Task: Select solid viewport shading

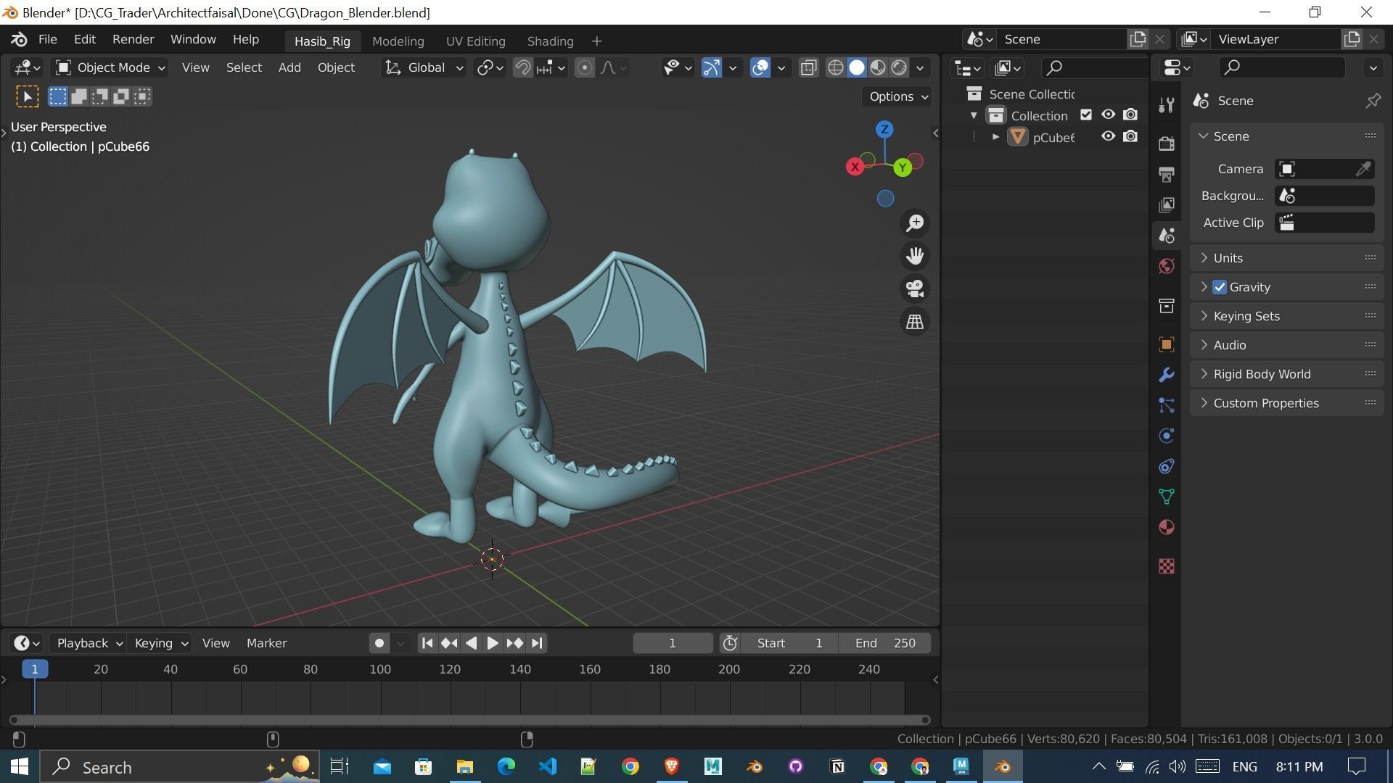Action: click(857, 67)
